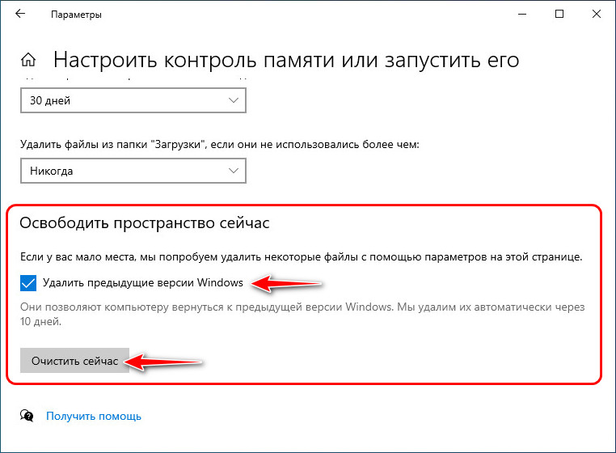Maximize the Параметры window
This screenshot has height=453, width=616.
(559, 15)
